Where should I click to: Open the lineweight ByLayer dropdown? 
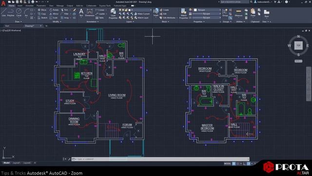(x=207, y=14)
